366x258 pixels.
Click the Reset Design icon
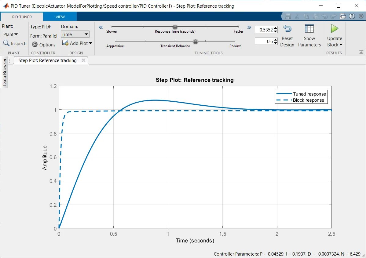287,29
